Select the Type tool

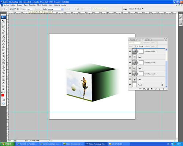tap(3, 70)
